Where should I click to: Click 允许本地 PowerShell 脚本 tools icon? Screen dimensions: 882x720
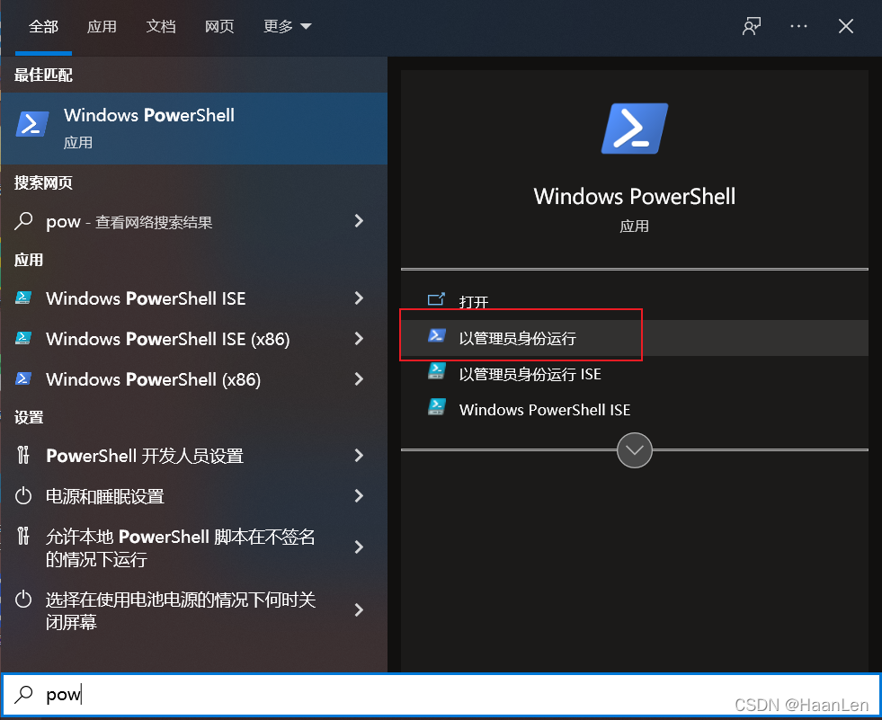click(x=23, y=536)
